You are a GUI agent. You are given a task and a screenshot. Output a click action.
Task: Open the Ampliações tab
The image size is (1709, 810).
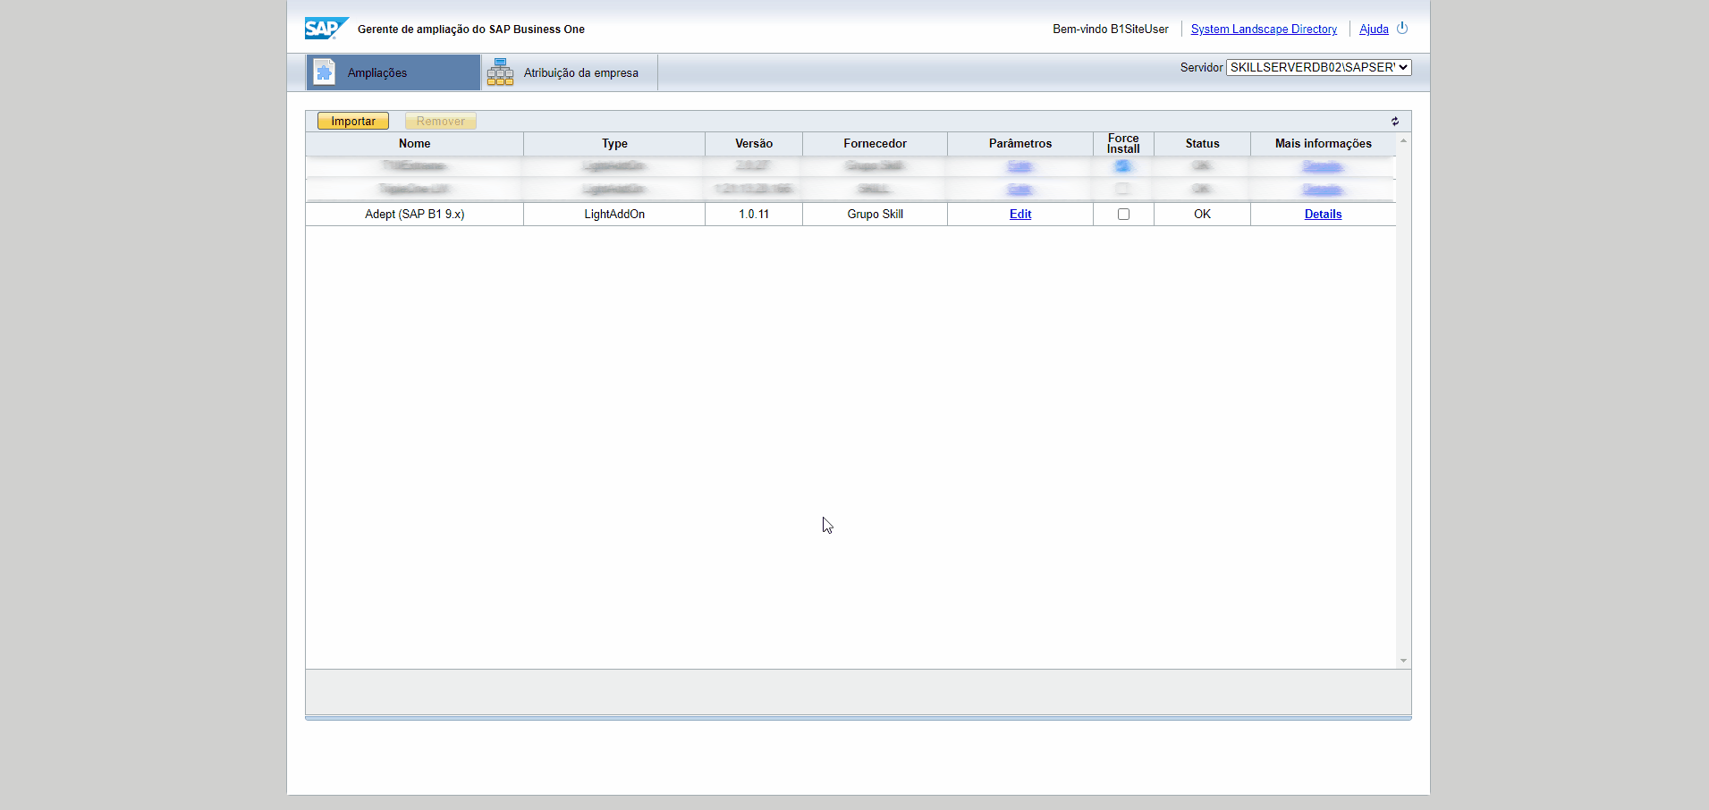point(393,72)
